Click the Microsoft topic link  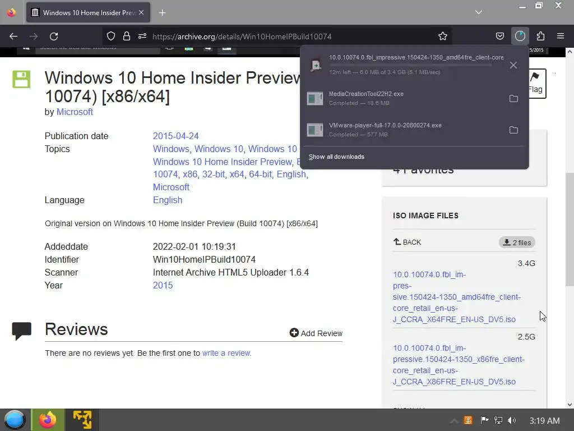(171, 187)
